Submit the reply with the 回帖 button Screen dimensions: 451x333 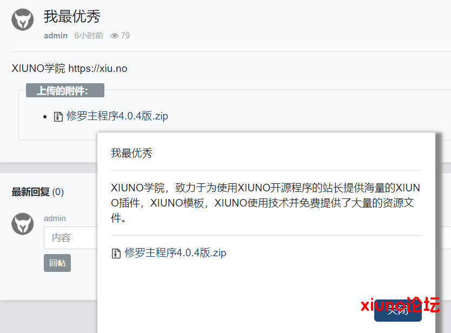[57, 263]
